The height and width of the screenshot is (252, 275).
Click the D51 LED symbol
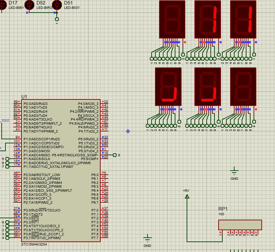coord(57,5)
